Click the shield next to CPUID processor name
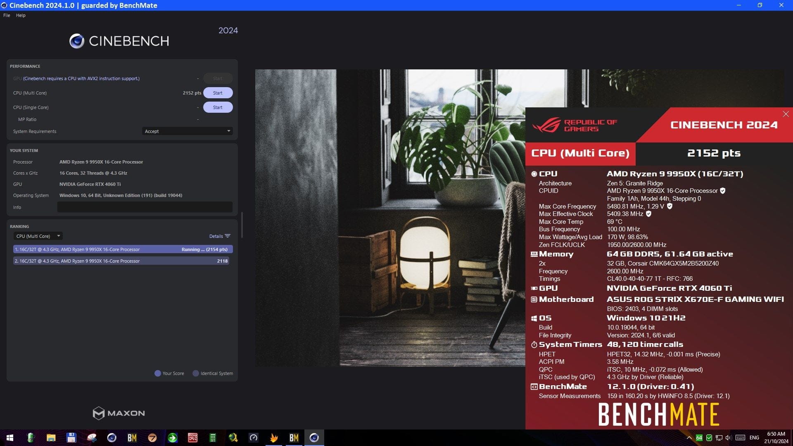Viewport: 793px width, 446px height. (723, 191)
